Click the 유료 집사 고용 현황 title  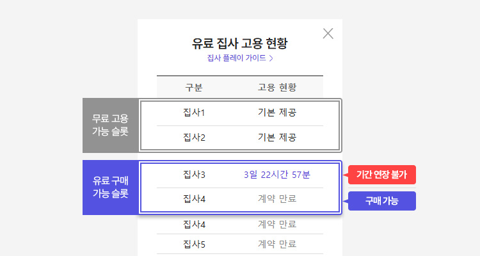[x=240, y=43]
